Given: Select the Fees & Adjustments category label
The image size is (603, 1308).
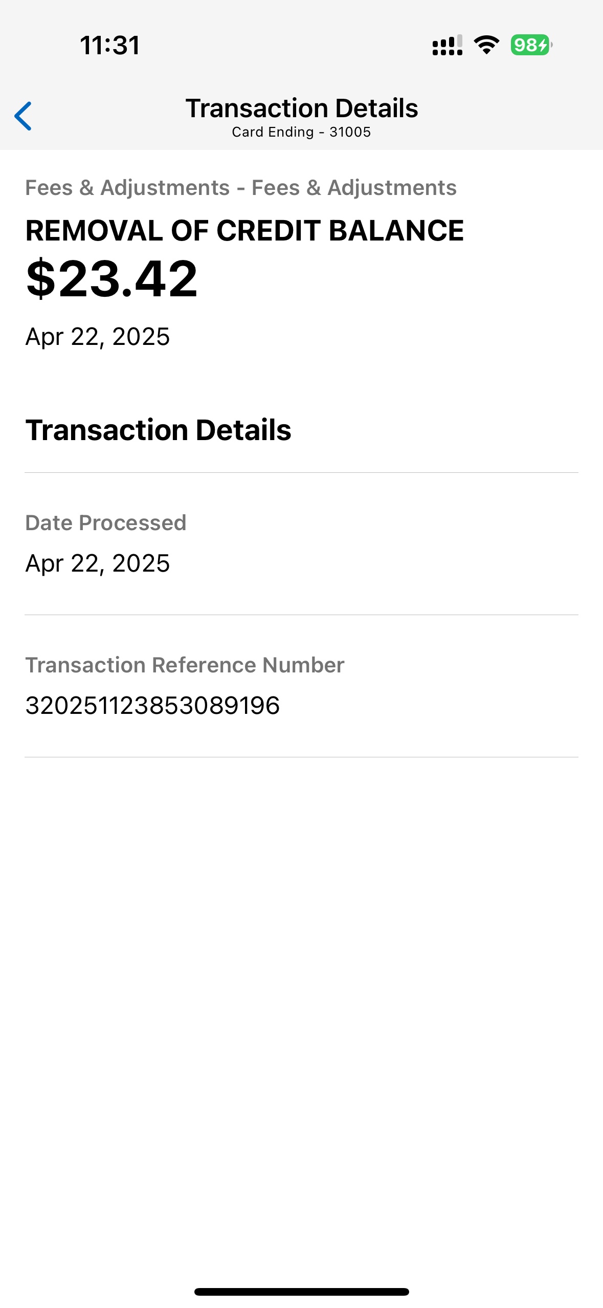Looking at the screenshot, I should coord(241,188).
